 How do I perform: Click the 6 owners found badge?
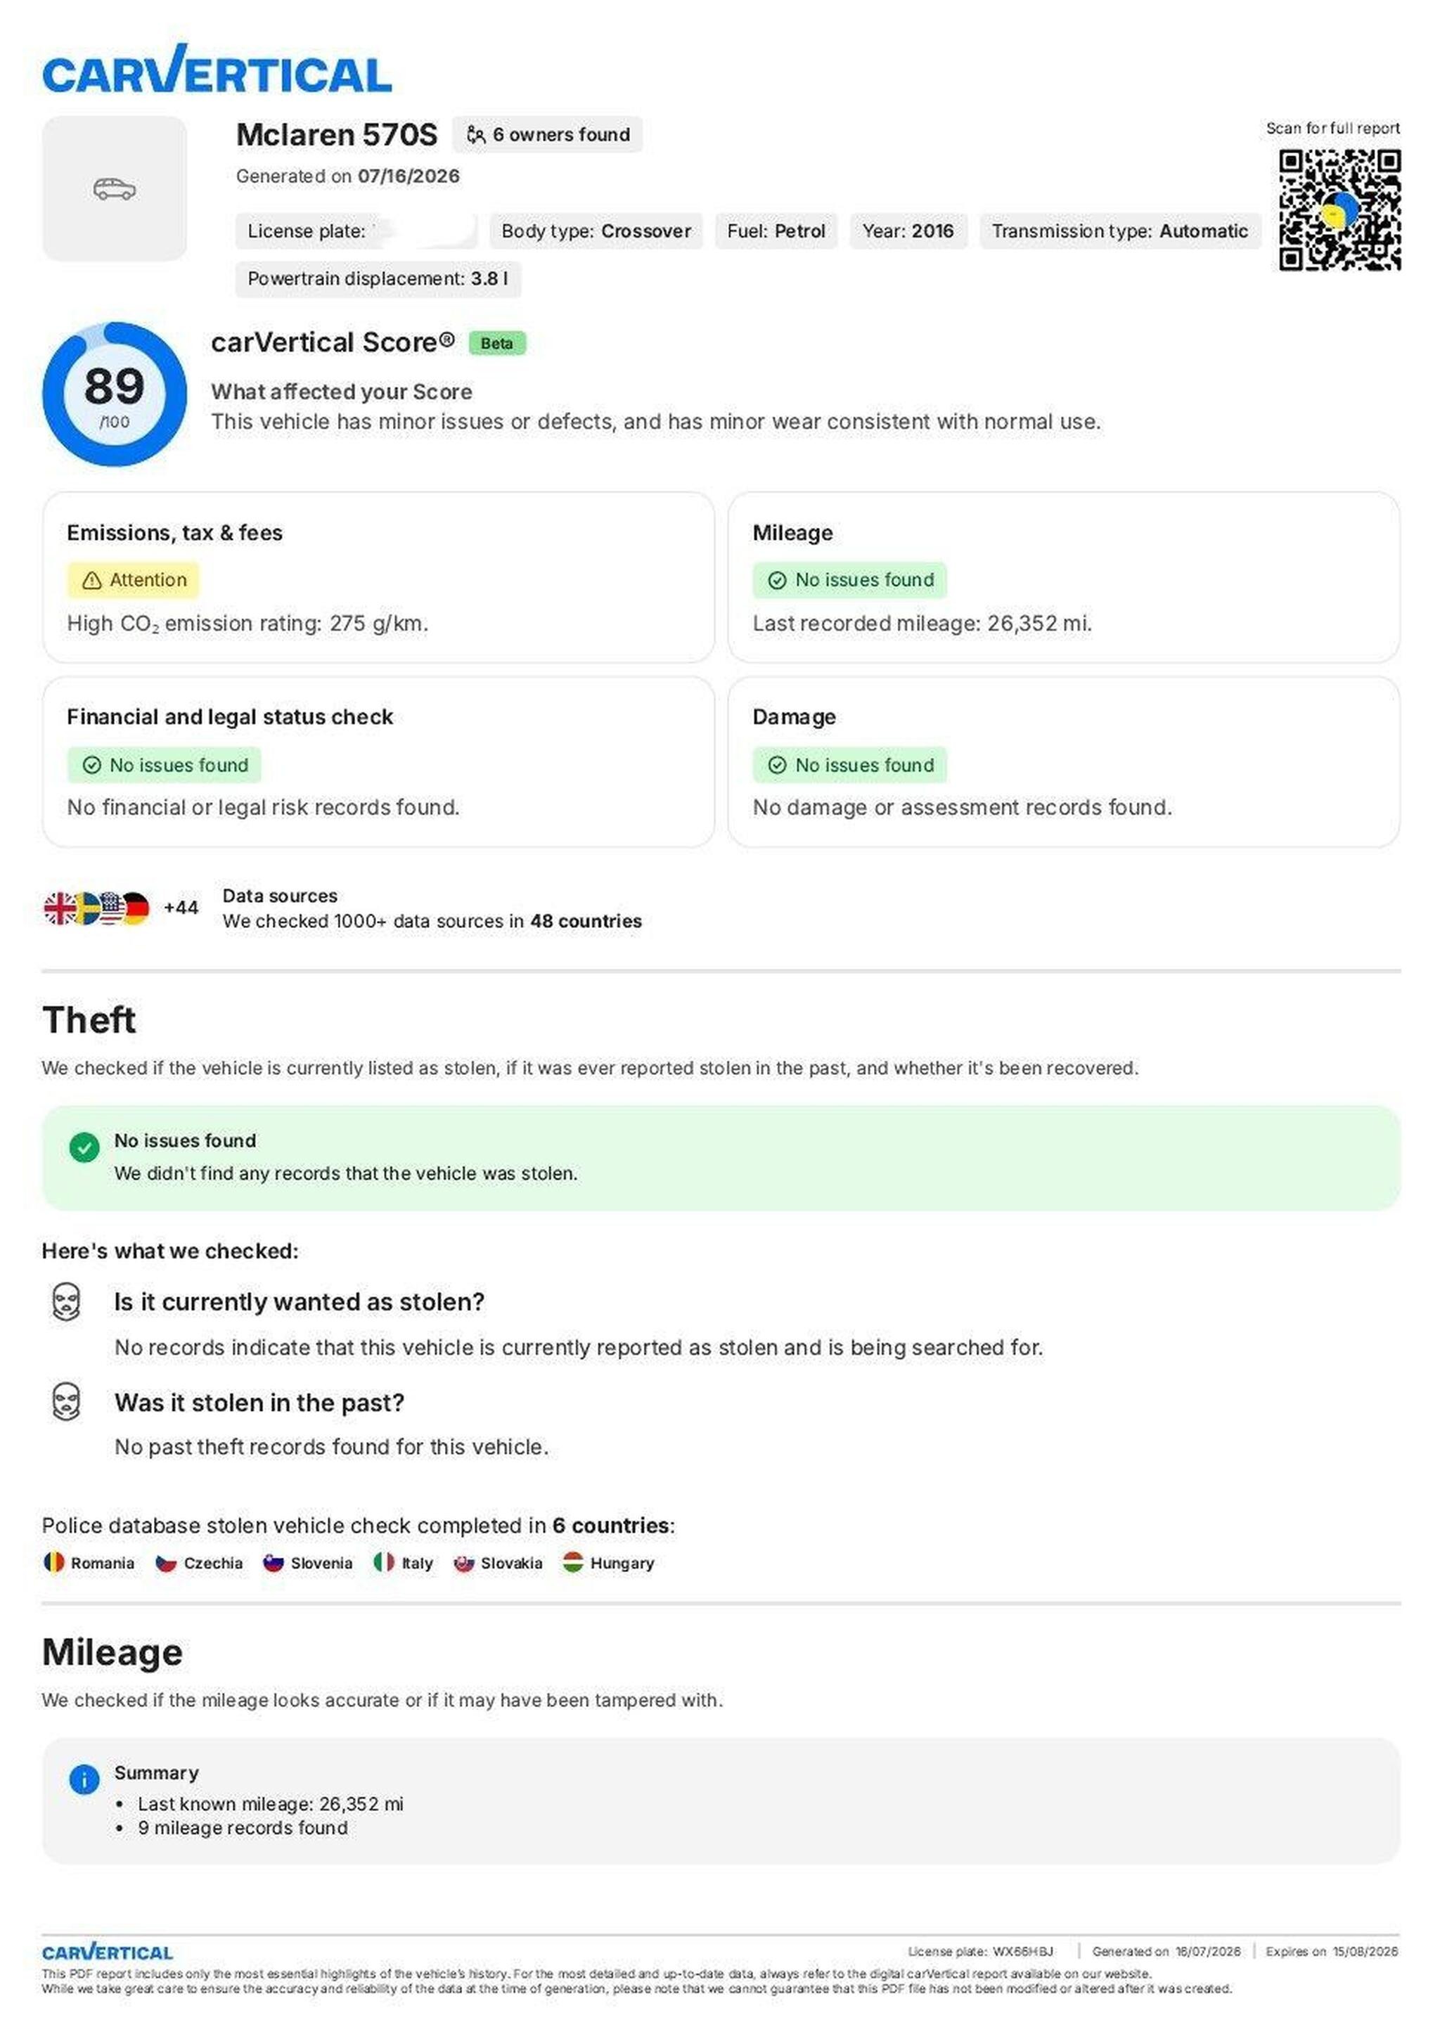(x=547, y=135)
